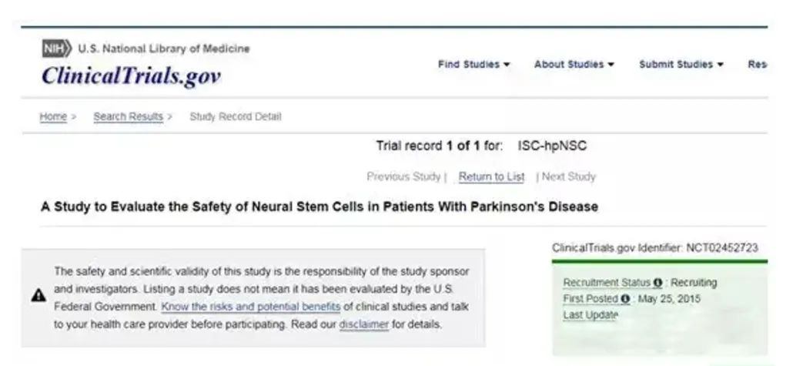Click the info icon beside First Posted

pos(625,299)
